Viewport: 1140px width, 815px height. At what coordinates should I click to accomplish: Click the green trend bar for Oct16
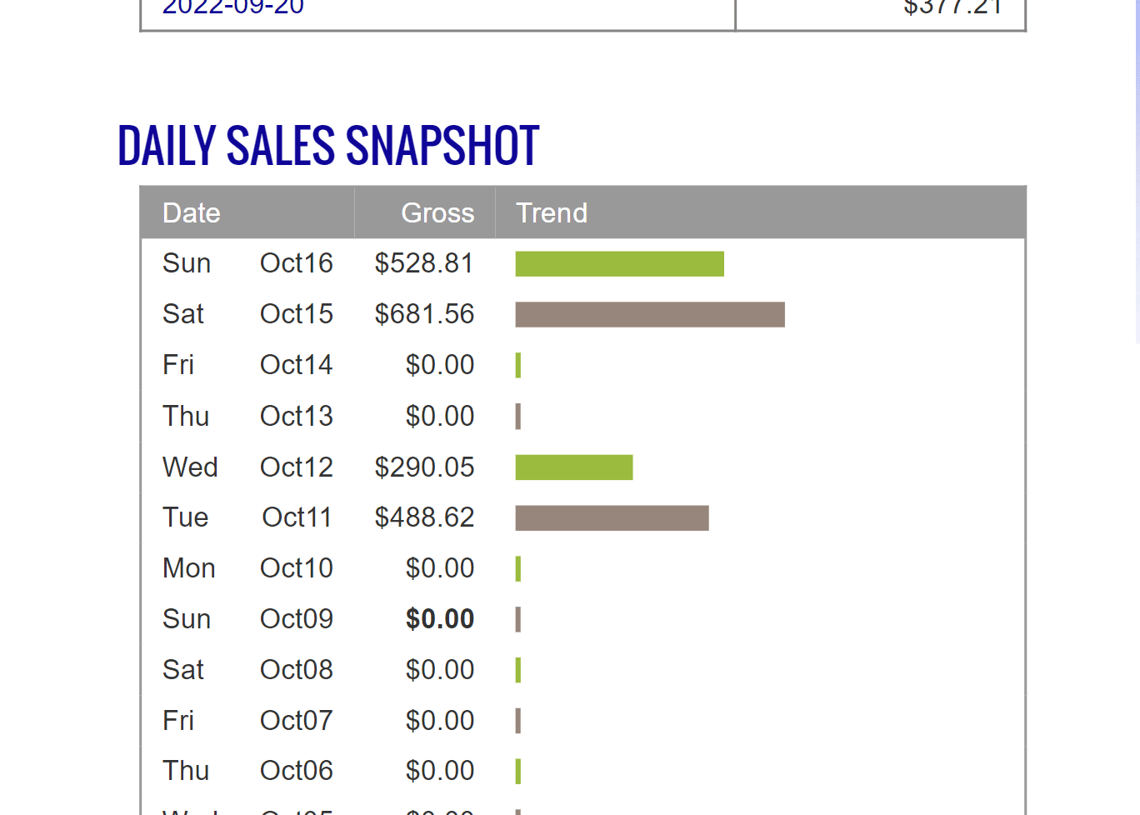click(x=619, y=264)
